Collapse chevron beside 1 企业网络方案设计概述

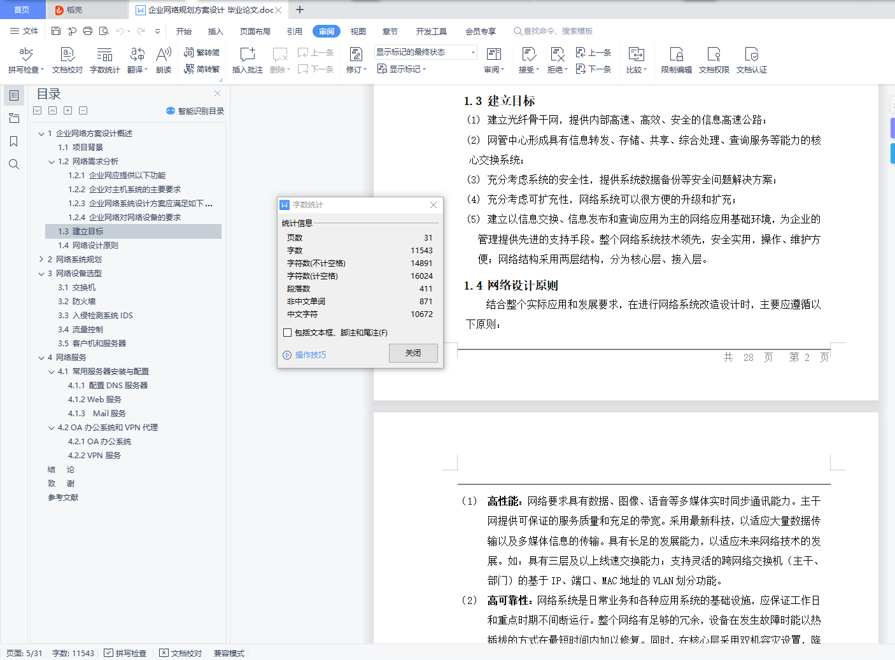pos(41,134)
